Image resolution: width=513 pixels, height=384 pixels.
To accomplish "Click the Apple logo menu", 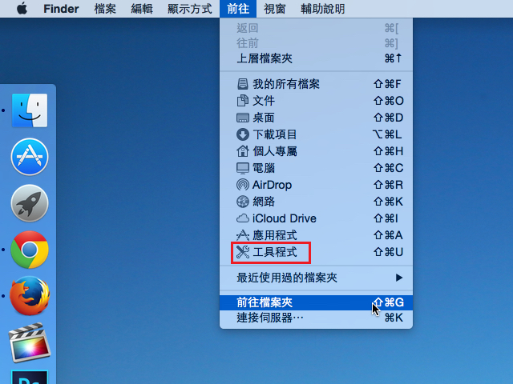I will (21, 10).
